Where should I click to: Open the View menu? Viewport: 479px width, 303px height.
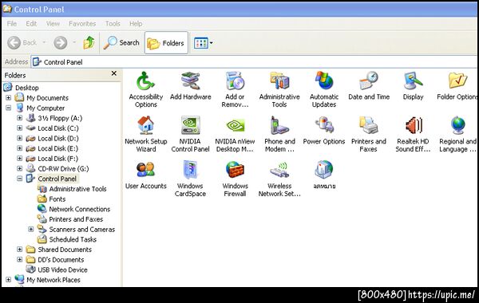(x=53, y=23)
